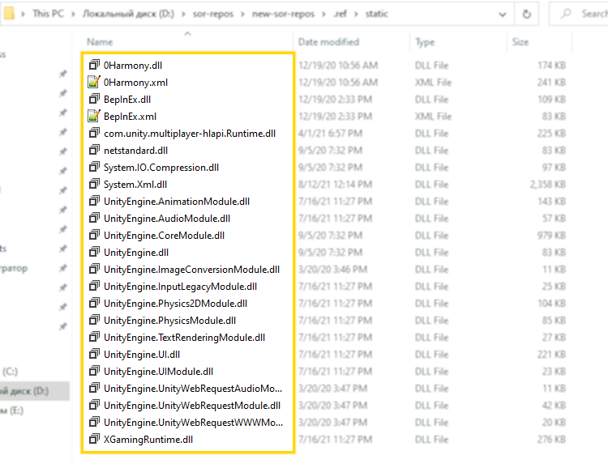Screen dimensions: 608x468
Task: Navigate to new-sor-repos breadcrumb
Action: click(283, 14)
